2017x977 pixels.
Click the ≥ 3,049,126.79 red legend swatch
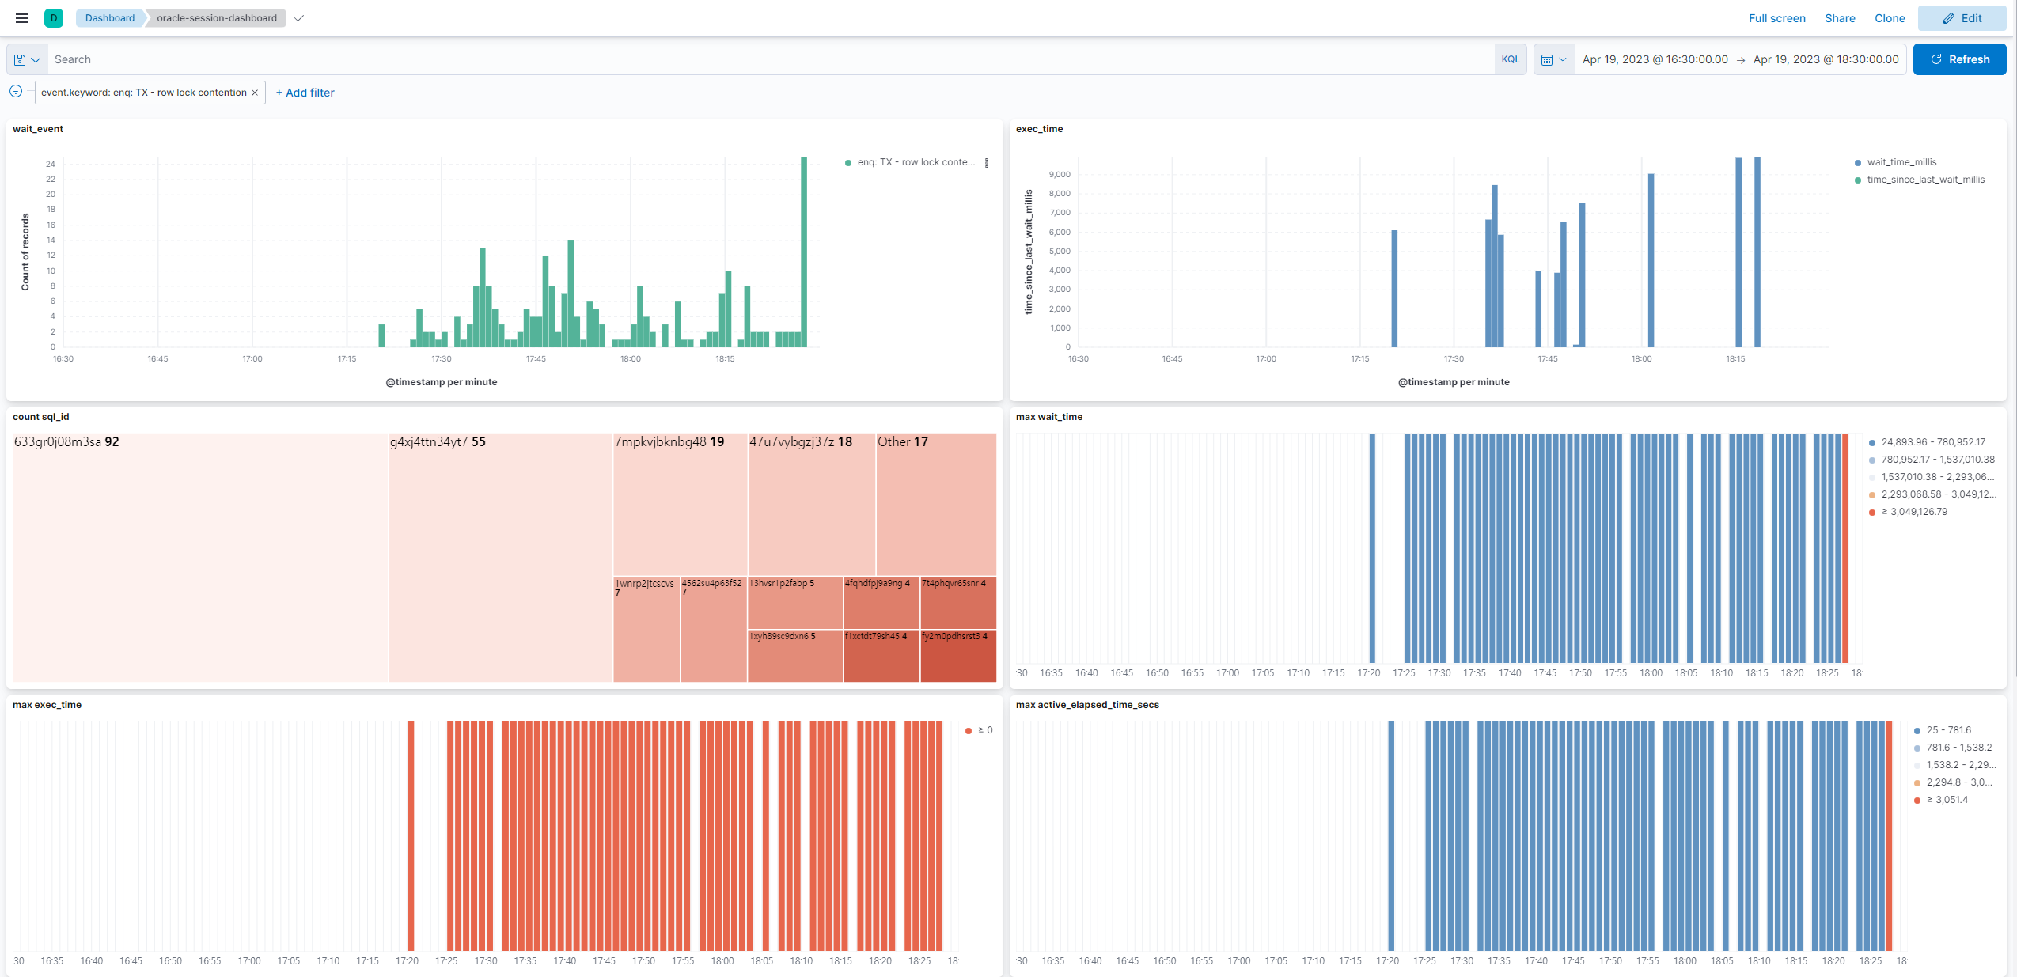tap(1872, 513)
